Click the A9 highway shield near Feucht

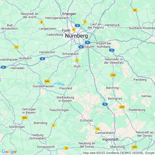click(x=88, y=43)
